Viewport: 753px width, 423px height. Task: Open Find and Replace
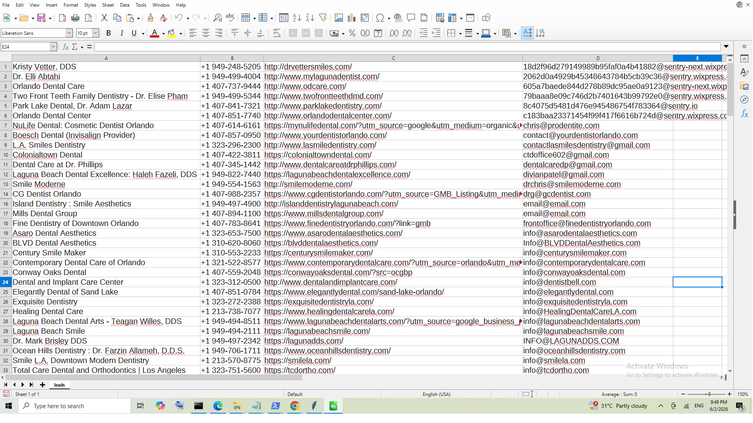coord(217,18)
